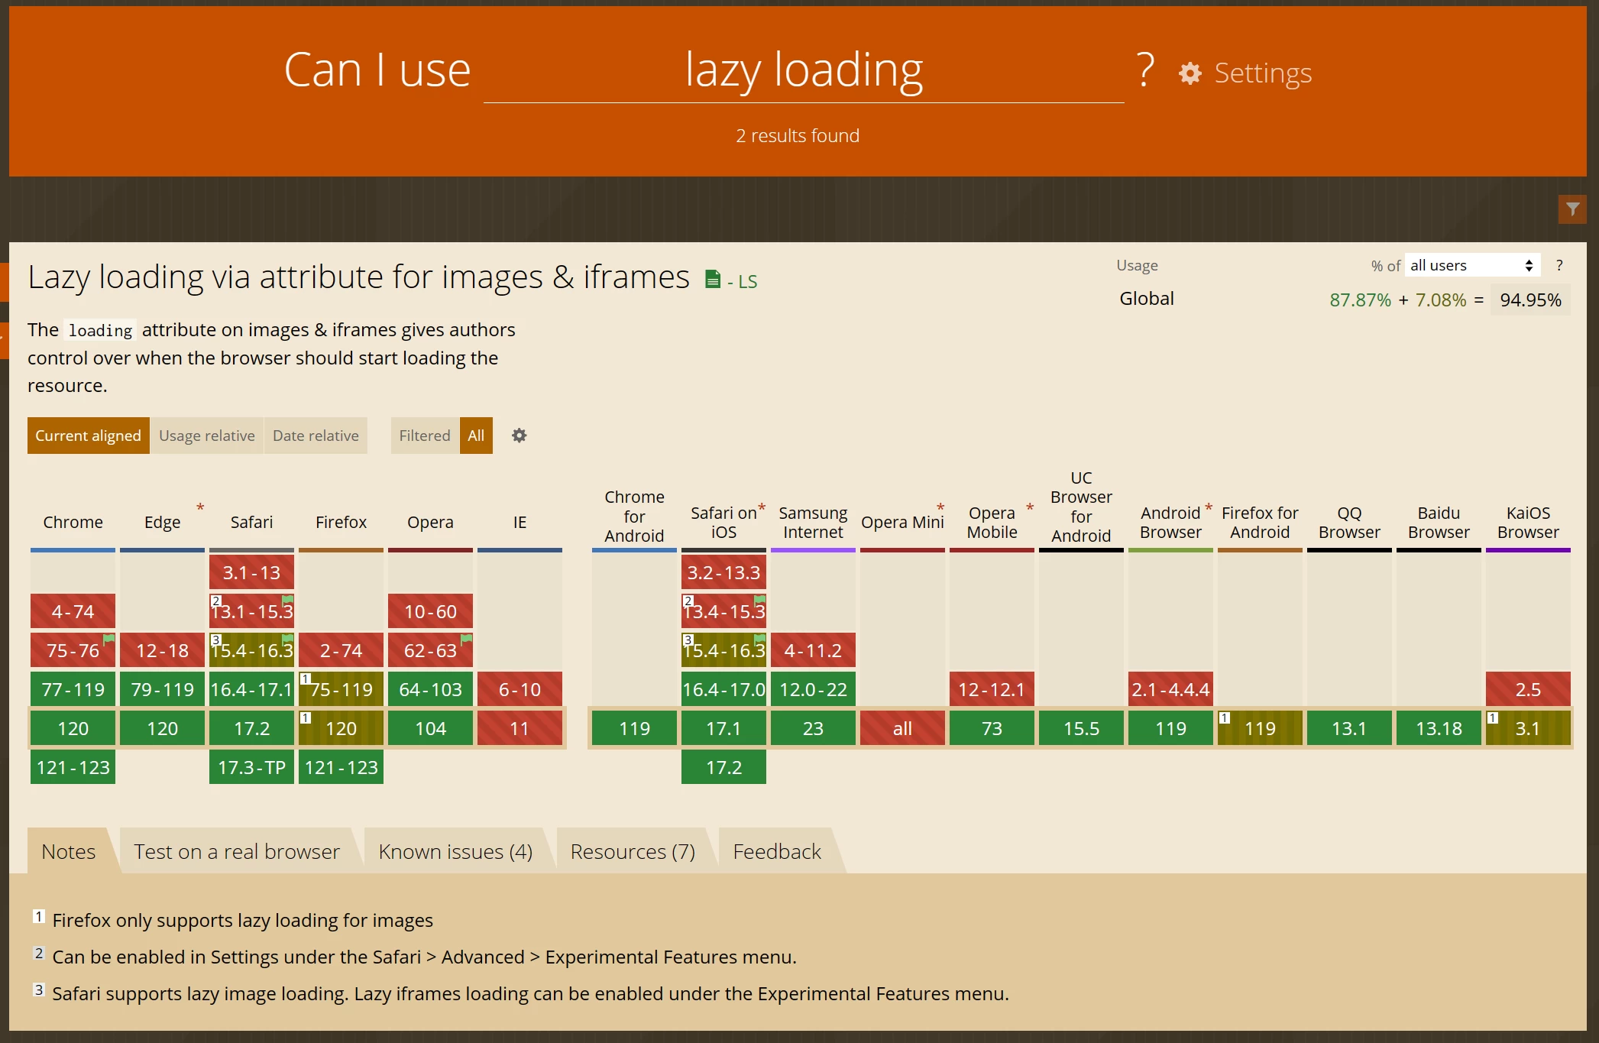Click the filter funnel icon
The width and height of the screenshot is (1599, 1043).
point(1572,209)
